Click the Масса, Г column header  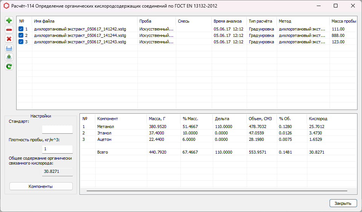(163, 119)
